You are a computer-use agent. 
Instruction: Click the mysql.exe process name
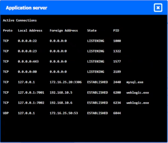tap(135, 82)
